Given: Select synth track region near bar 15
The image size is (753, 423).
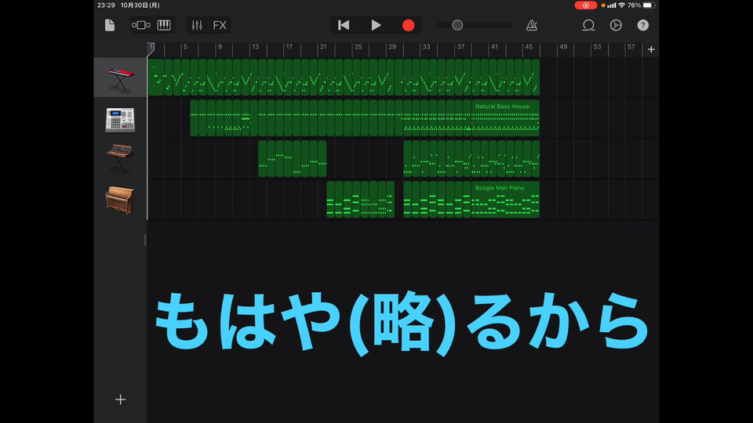Looking at the screenshot, I should click(x=271, y=159).
